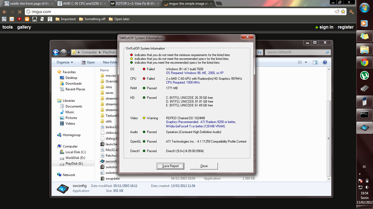The width and height of the screenshot is (373, 209).
Task: Show hidden tray icons arrow
Action: 360,174
